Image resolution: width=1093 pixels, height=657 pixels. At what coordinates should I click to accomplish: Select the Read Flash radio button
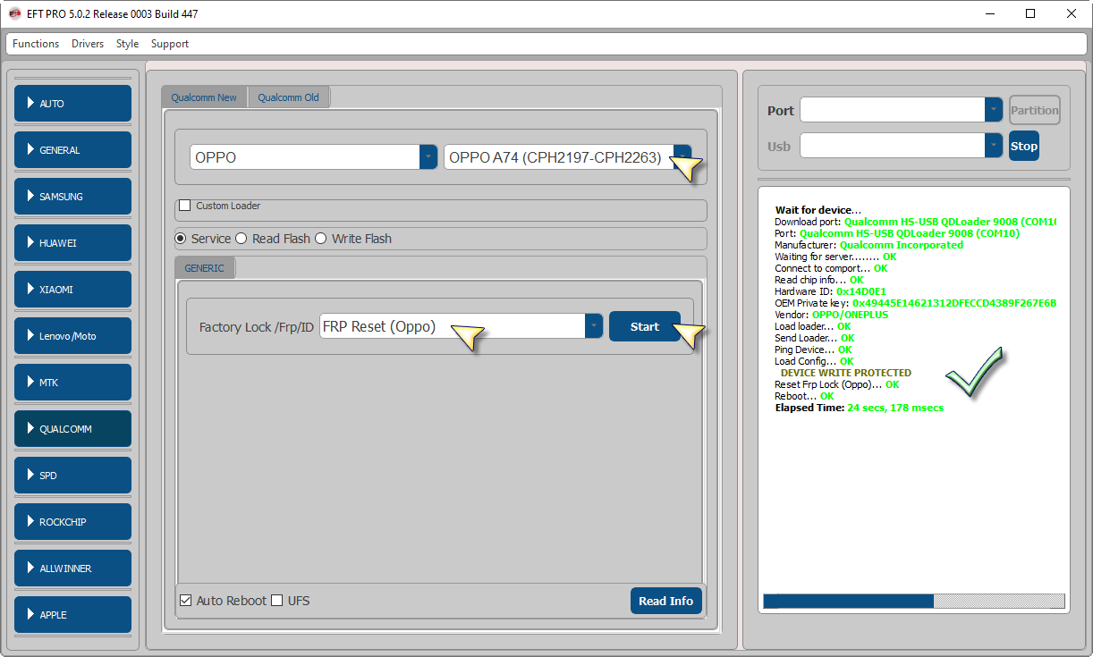click(x=241, y=239)
